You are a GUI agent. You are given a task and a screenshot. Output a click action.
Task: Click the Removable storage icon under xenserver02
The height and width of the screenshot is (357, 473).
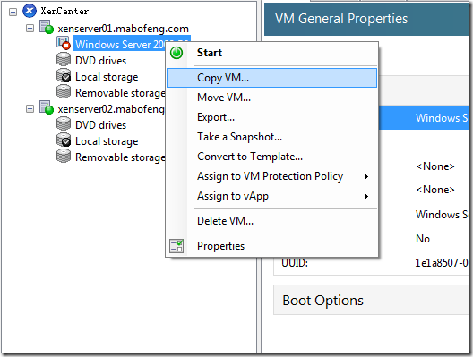[x=64, y=156]
